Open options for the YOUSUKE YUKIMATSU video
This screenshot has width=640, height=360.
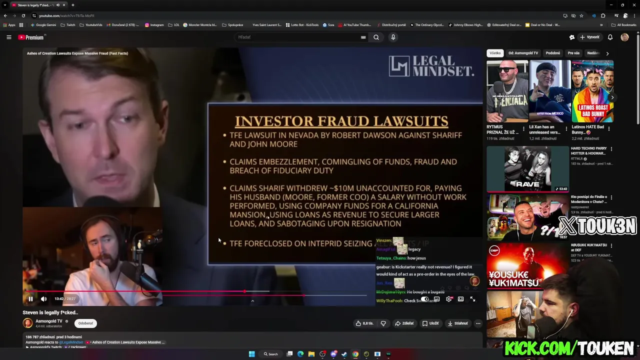pos(611,246)
